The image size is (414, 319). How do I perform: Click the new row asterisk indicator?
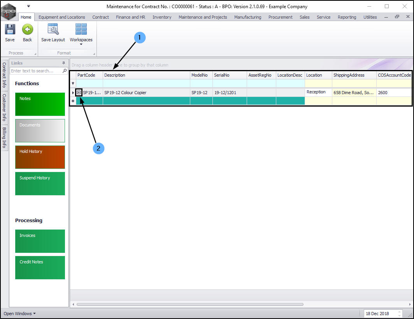[73, 101]
